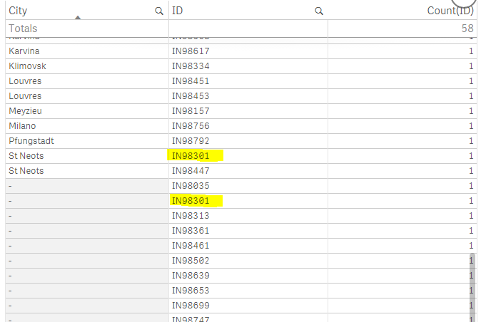Select the Klimovsk city cell
The image size is (481, 322).
click(x=27, y=66)
